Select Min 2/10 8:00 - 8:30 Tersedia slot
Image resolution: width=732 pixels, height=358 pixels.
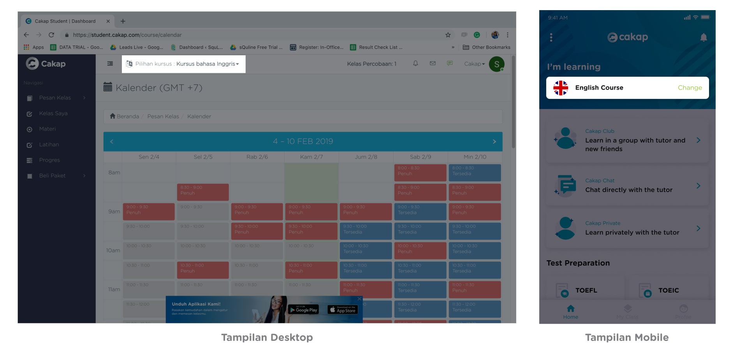475,173
